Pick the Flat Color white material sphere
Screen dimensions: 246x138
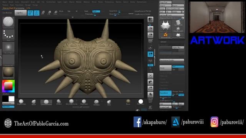(x=141, y=102)
